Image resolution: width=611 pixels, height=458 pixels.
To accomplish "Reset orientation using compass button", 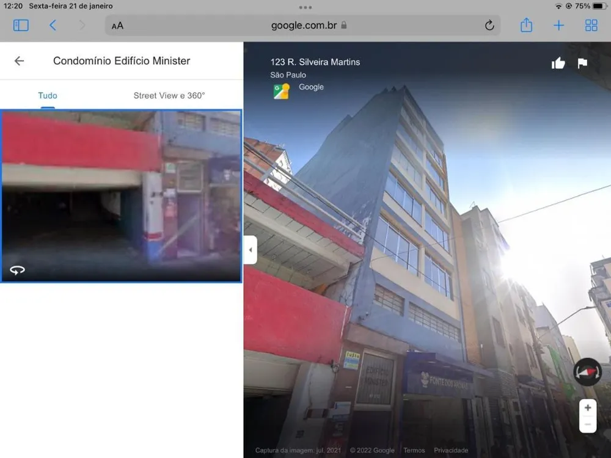I will [587, 372].
